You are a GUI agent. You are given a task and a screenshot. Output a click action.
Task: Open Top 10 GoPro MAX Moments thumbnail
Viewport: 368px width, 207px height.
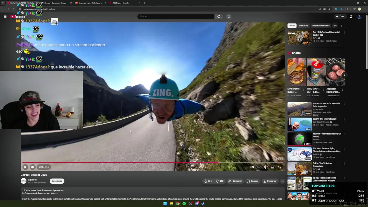pos(299,37)
